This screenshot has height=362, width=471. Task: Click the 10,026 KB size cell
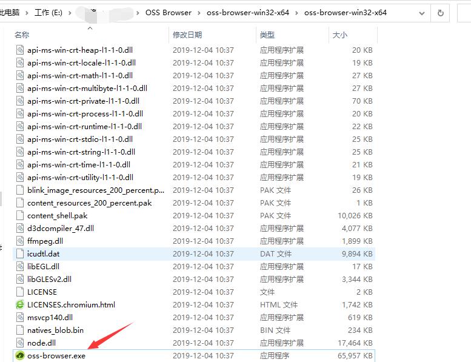tap(355, 216)
